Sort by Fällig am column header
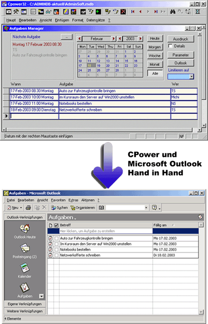The width and height of the screenshot is (208, 324). (x=175, y=225)
